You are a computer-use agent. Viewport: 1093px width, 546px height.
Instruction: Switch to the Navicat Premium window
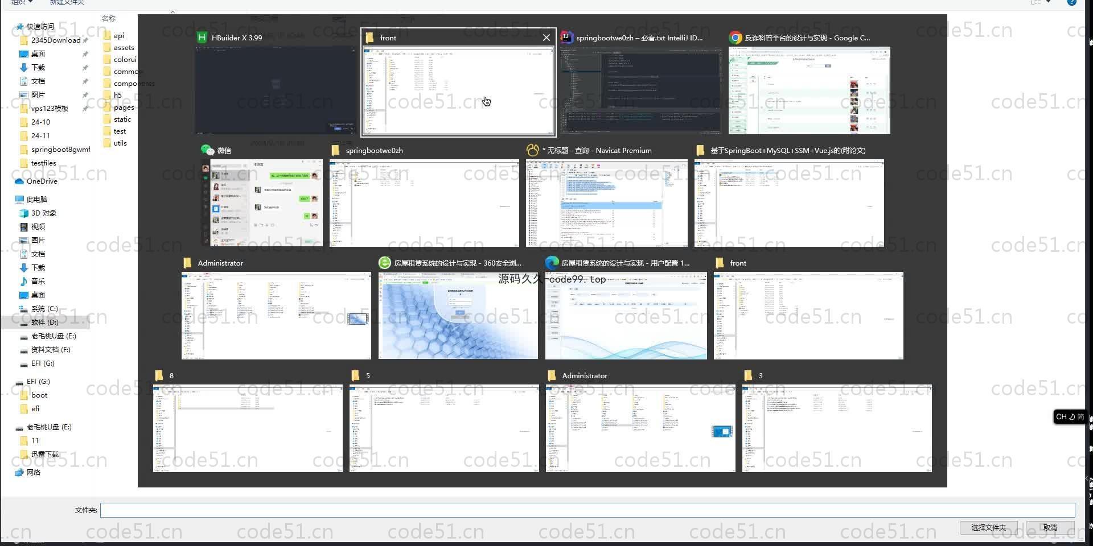coord(607,203)
